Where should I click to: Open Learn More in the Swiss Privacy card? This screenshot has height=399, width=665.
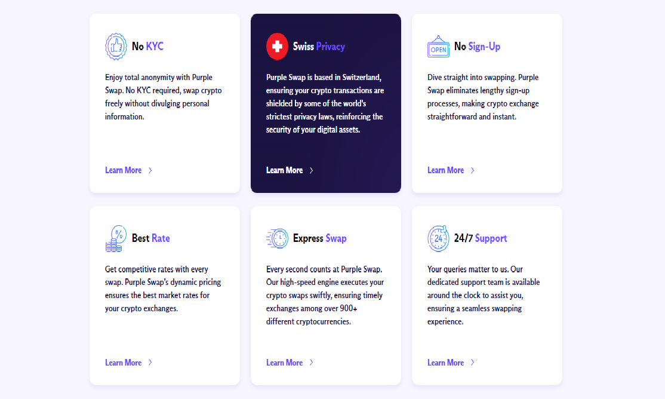[284, 170]
